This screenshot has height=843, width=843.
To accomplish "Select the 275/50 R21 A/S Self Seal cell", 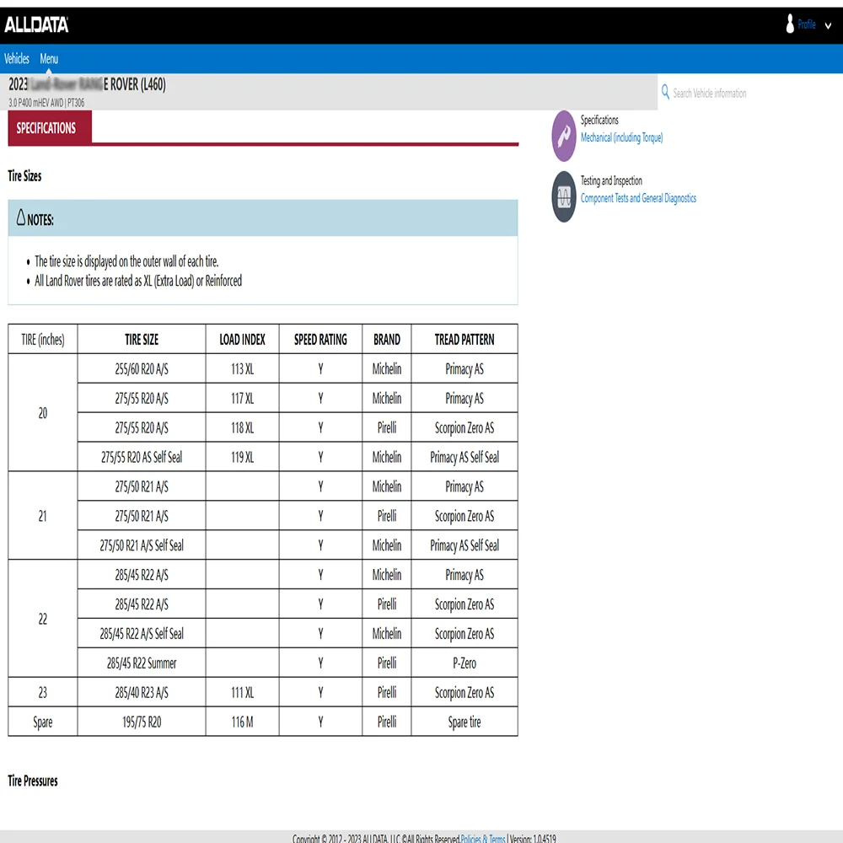I will (142, 545).
